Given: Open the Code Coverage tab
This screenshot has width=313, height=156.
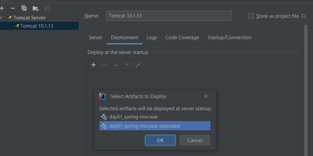Looking at the screenshot, I should (x=182, y=38).
